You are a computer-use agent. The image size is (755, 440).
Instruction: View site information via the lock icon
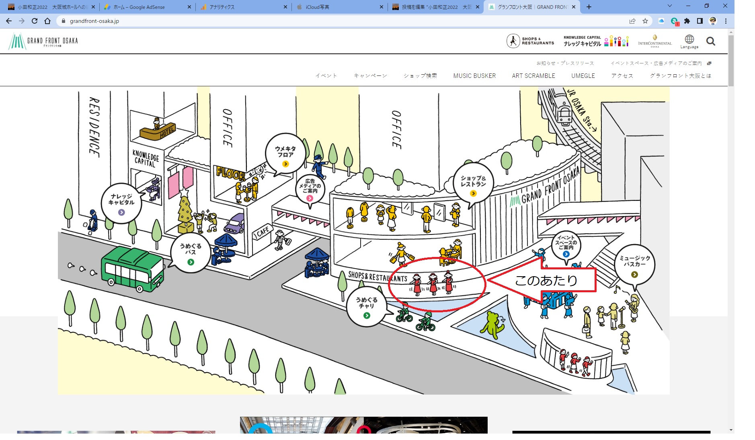click(63, 21)
